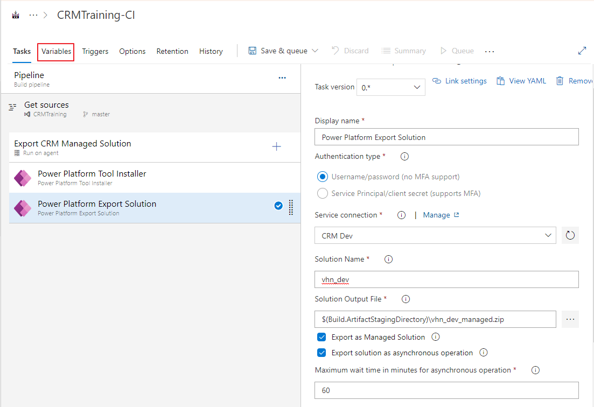
Task: Click info icon next to Authentication type
Action: click(x=404, y=157)
